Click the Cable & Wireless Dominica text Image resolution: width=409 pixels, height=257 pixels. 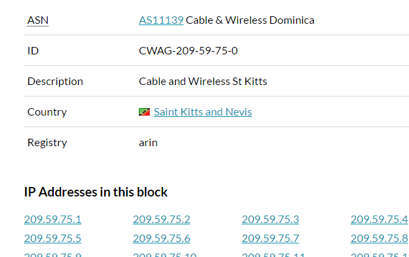pyautogui.click(x=250, y=20)
